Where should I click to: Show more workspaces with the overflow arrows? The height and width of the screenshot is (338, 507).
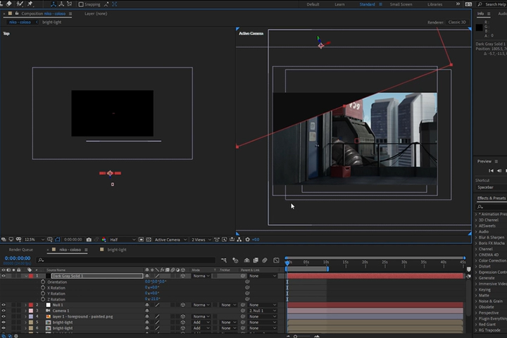(x=458, y=4)
